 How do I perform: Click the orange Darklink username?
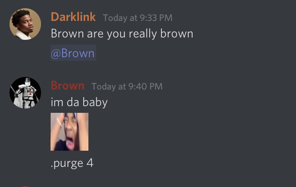point(73,17)
